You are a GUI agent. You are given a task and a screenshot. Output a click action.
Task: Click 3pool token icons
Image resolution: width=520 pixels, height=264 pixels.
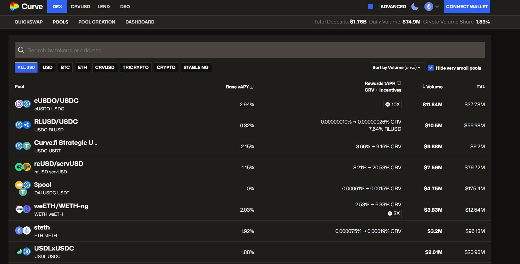(x=23, y=188)
